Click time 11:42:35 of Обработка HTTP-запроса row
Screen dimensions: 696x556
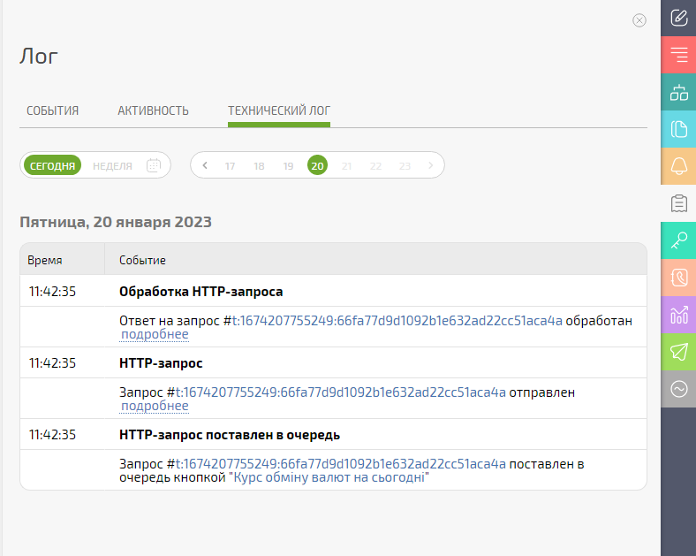[52, 292]
